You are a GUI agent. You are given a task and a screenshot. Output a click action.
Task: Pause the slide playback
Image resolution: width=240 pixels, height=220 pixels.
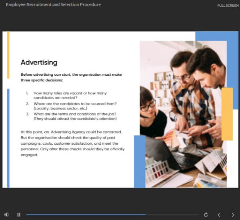[19, 215]
